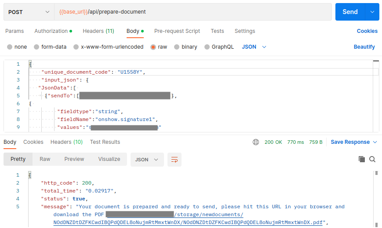Copy the response body with copy icon

(x=361, y=159)
